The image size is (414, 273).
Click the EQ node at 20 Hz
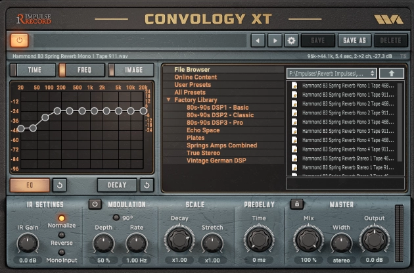tap(21, 128)
